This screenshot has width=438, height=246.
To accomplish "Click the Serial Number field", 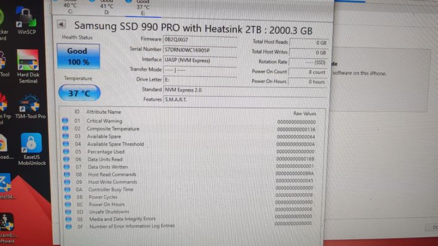I will 200,50.
